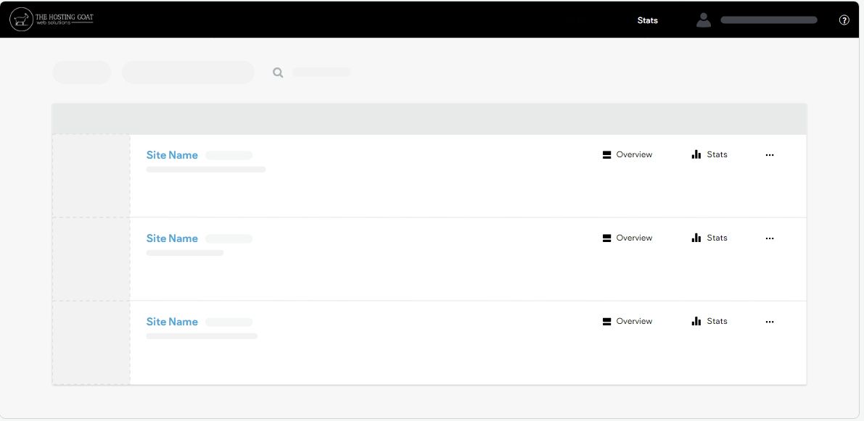
Task: Click the user profile avatar icon
Action: (x=703, y=20)
